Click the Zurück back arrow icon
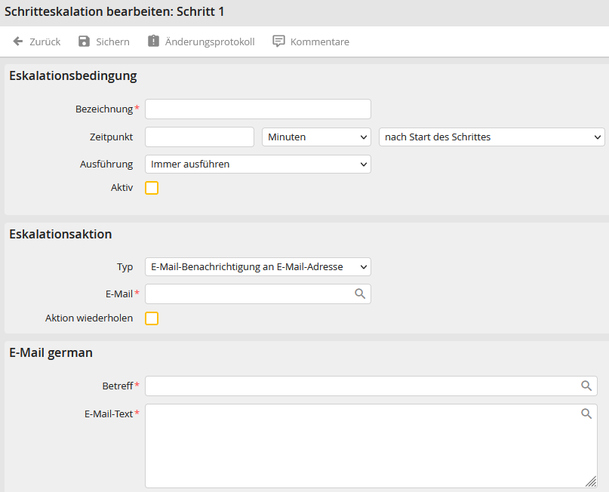 (18, 42)
